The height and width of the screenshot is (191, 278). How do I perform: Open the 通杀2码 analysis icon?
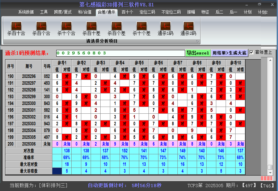(188, 27)
